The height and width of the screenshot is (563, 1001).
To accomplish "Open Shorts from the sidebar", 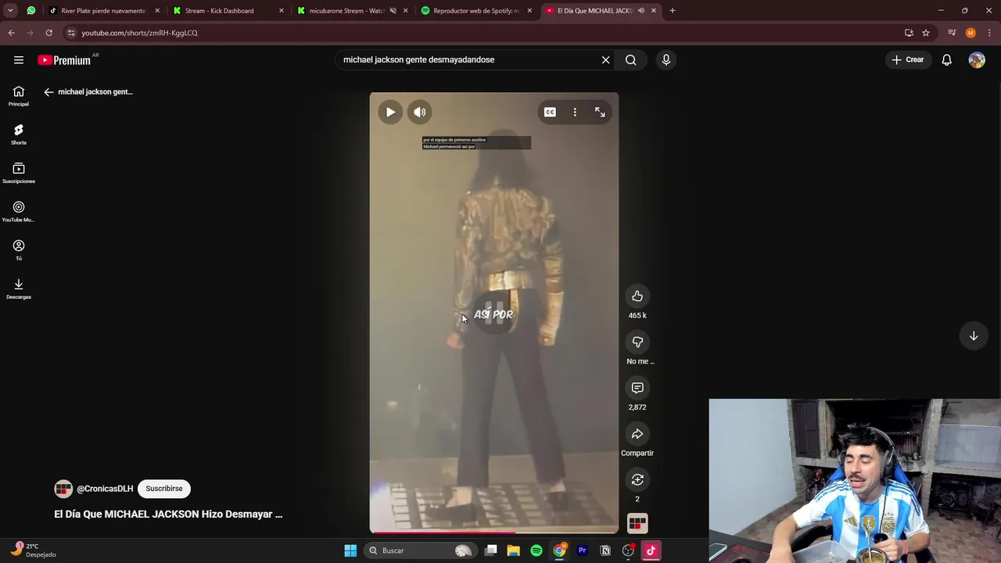I will (x=19, y=134).
